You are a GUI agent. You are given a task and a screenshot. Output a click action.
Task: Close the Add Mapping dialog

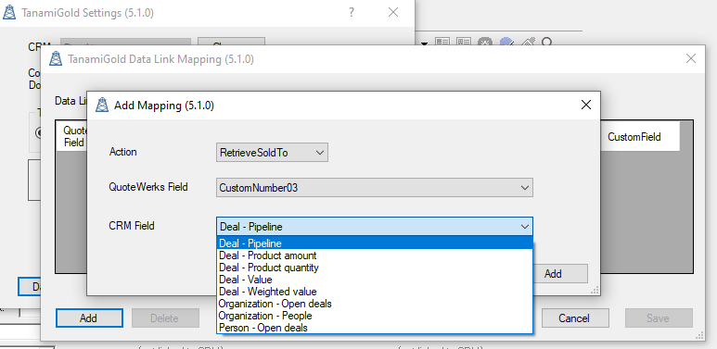point(586,105)
